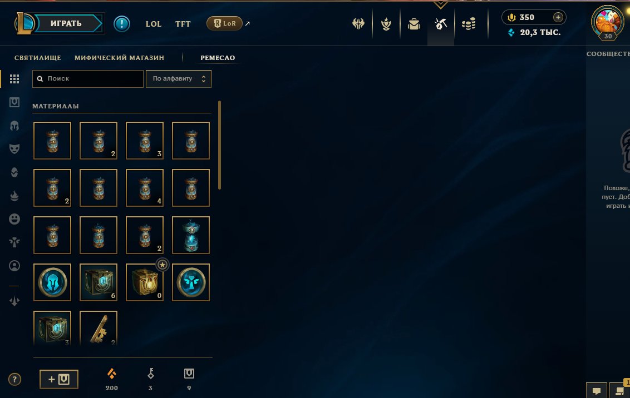
Task: Launch LoR via the gold button
Action: tap(224, 23)
